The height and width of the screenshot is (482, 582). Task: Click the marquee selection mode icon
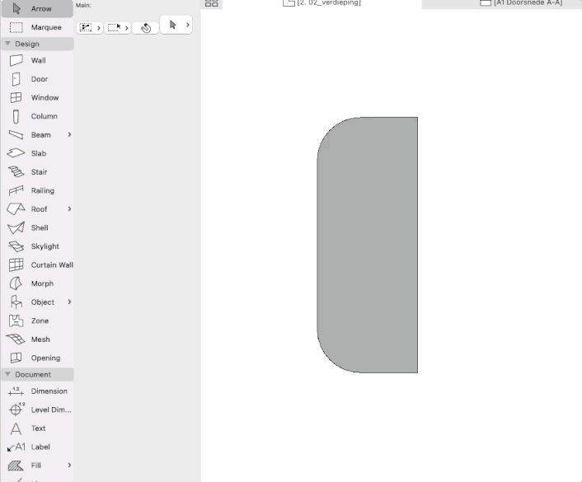coord(115,27)
